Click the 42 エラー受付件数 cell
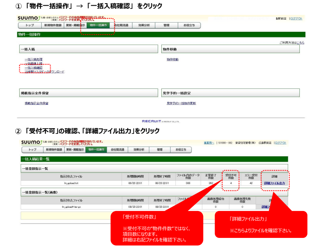This screenshot has height=252, width=317. pos(251,183)
